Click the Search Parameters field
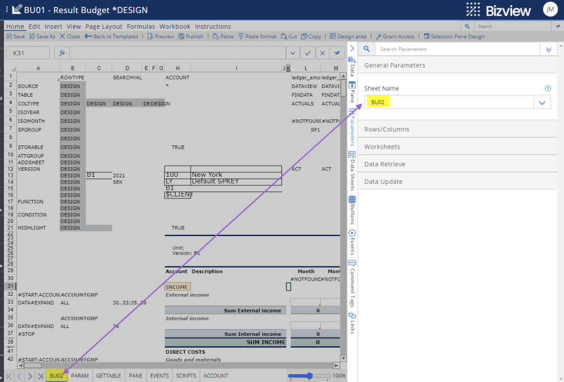This screenshot has width=564, height=382. [x=457, y=49]
